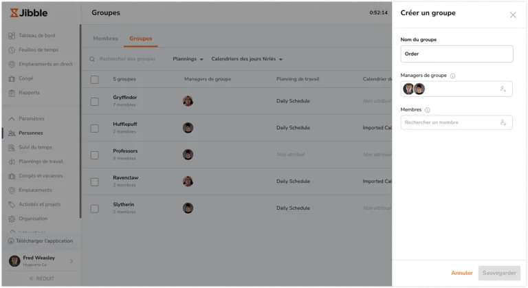Switch to the Membres tab
This screenshot has height=288, width=528.
[105, 38]
